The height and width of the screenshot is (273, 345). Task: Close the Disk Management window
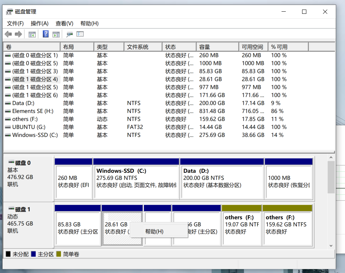(325, 12)
